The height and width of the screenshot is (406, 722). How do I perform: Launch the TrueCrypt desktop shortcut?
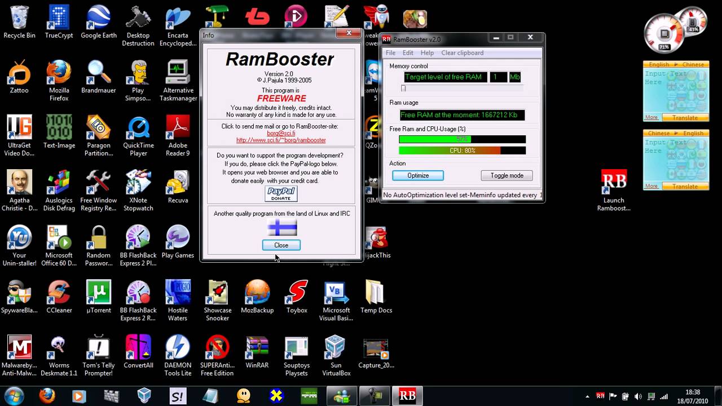coord(59,23)
